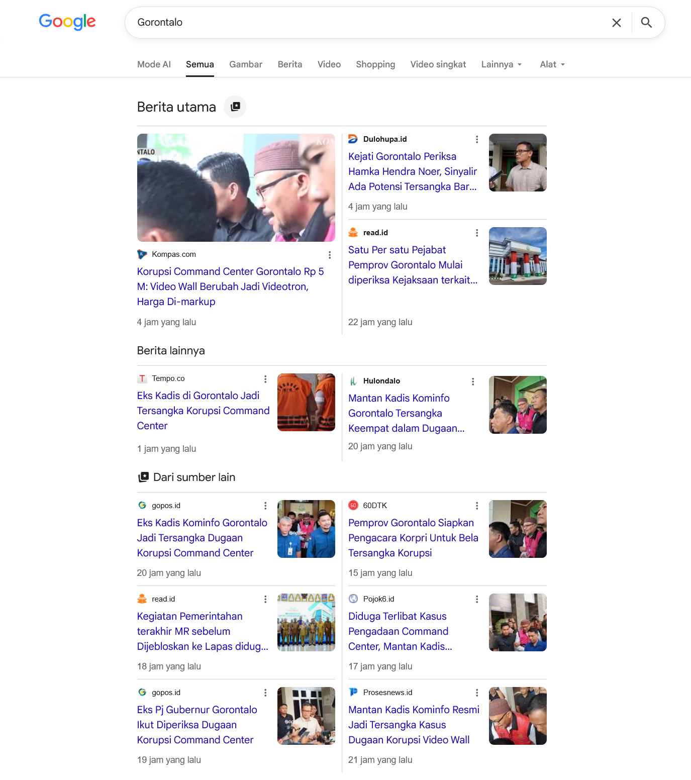Click the Dari sumber lain icon

click(143, 477)
